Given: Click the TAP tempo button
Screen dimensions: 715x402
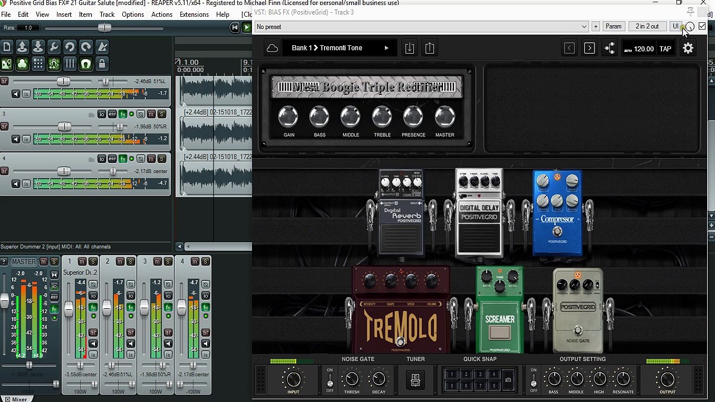Looking at the screenshot, I should click(x=665, y=49).
